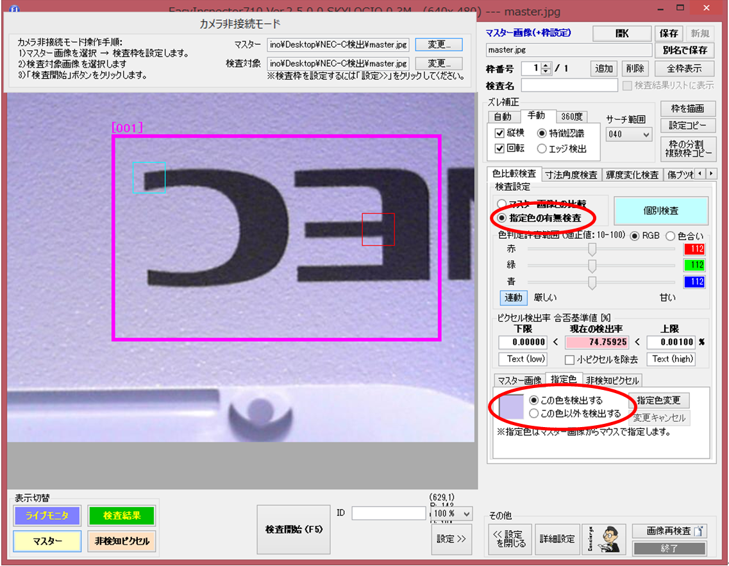The width and height of the screenshot is (729, 566).
Task: Click the 別名で保存 button
Action: (x=685, y=50)
